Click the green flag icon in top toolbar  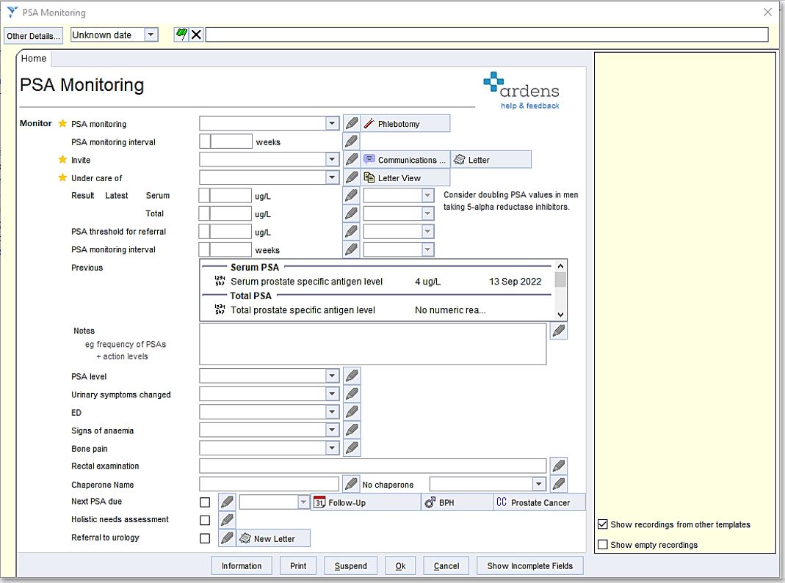181,34
